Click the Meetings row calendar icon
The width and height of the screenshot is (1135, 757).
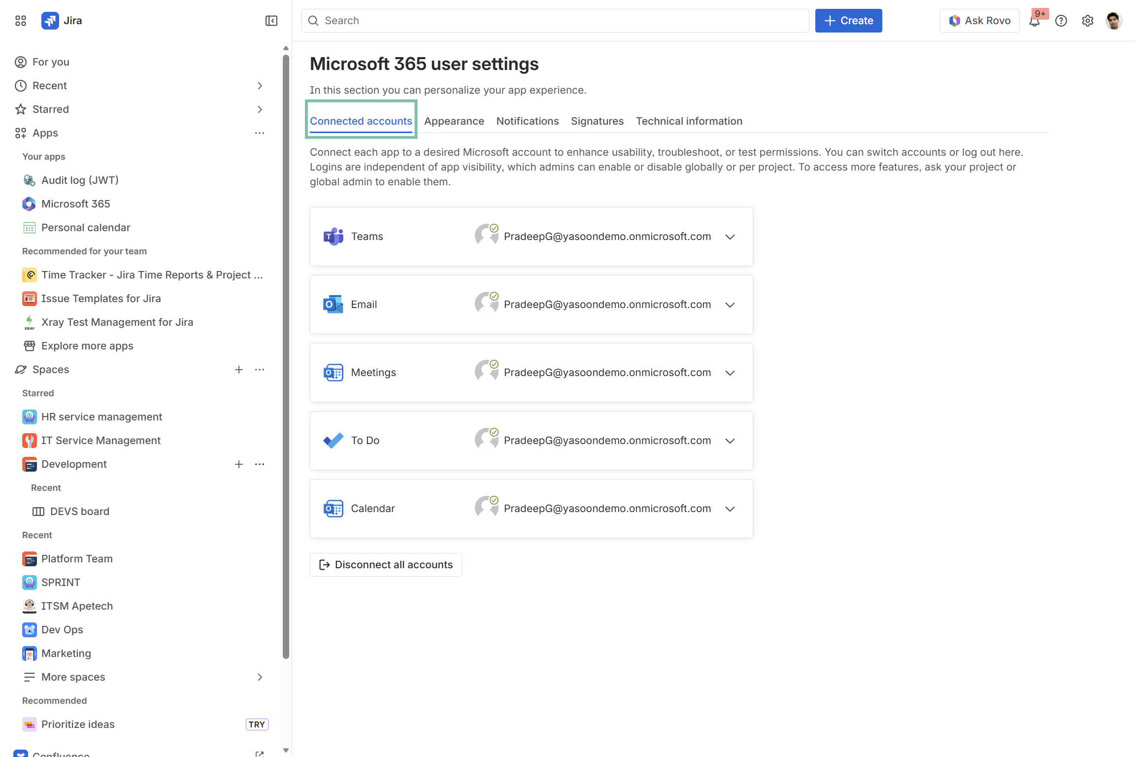[x=333, y=373]
